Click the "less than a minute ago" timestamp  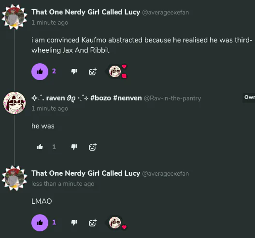(63, 184)
